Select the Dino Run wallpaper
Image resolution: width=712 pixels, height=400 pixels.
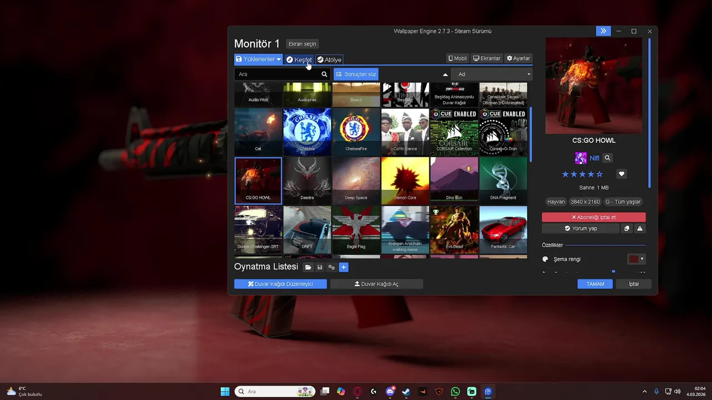coord(454,181)
